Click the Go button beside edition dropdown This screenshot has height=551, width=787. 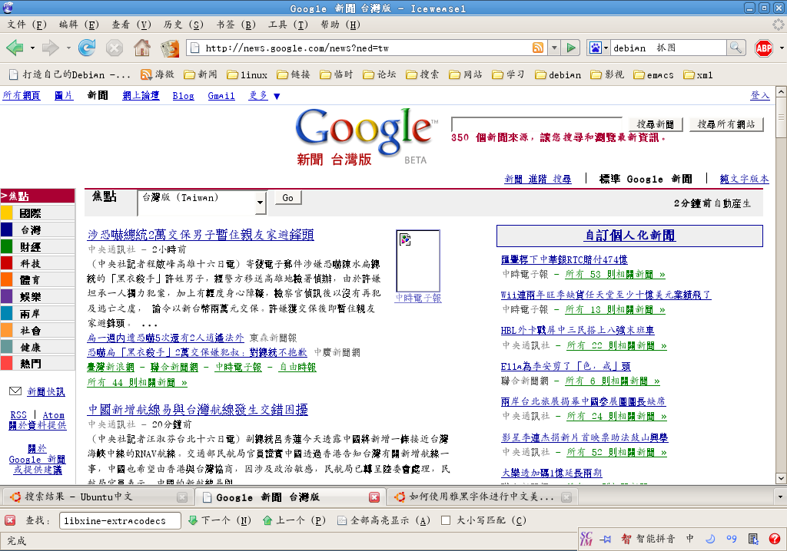288,197
